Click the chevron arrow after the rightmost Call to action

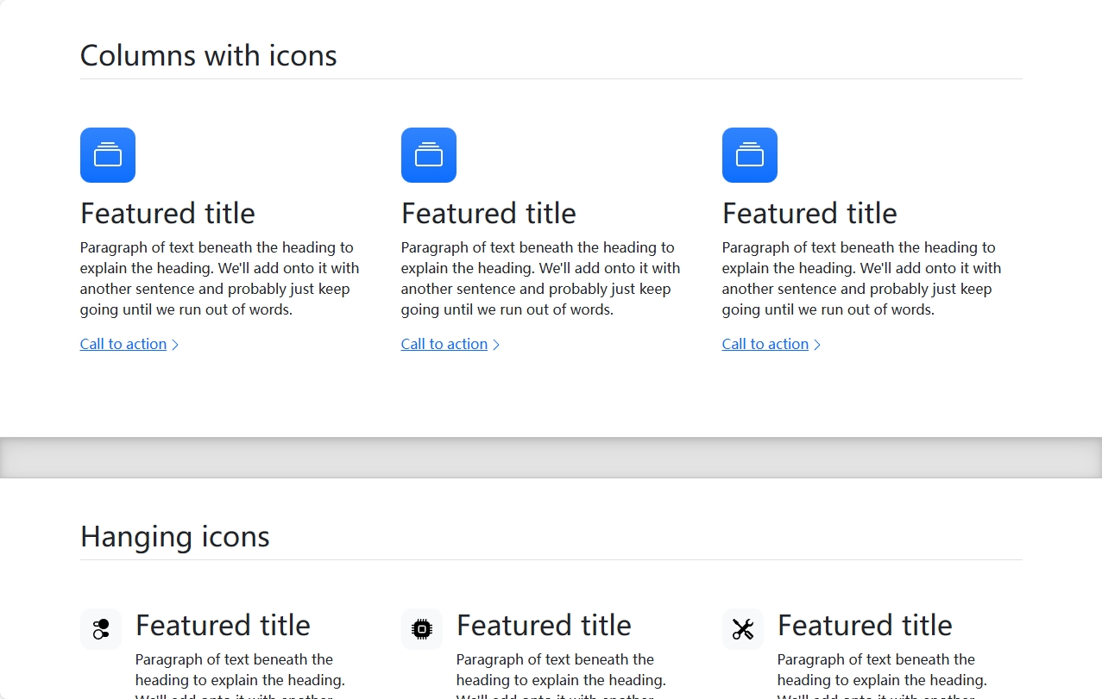click(817, 345)
